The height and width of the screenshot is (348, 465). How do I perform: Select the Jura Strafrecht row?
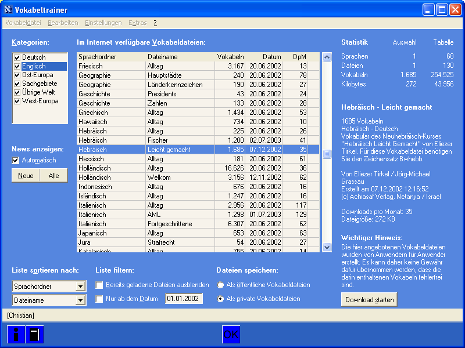click(x=198, y=242)
